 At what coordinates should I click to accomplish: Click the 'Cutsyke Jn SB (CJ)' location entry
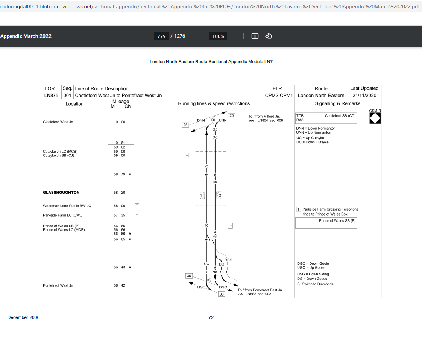[x=58, y=155]
